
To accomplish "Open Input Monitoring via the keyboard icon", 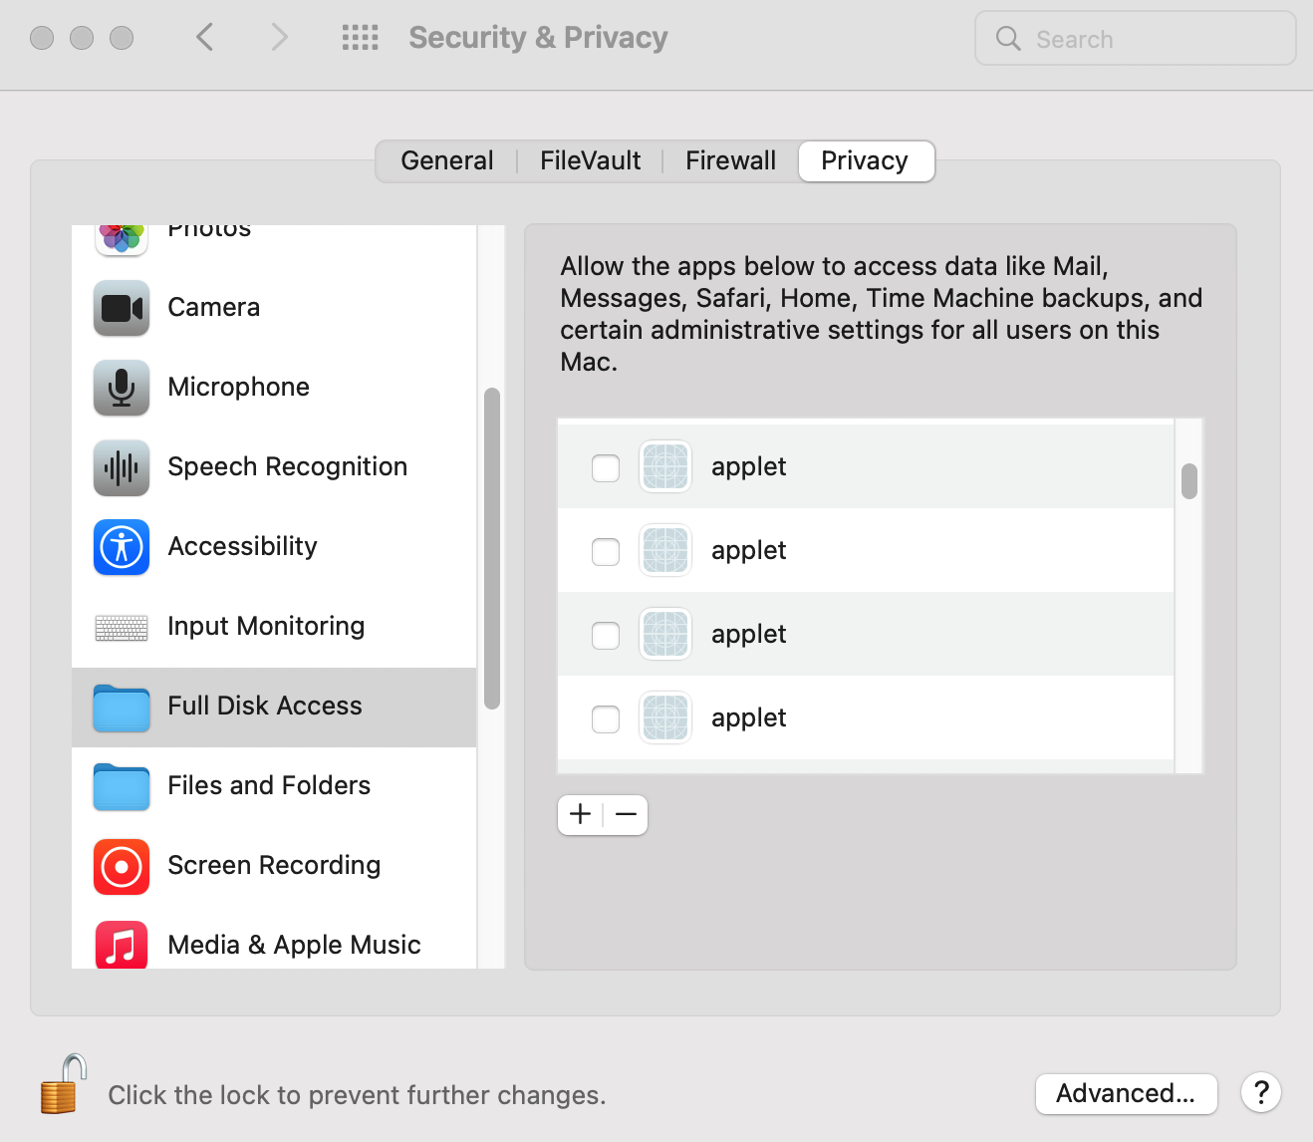I will click(121, 627).
